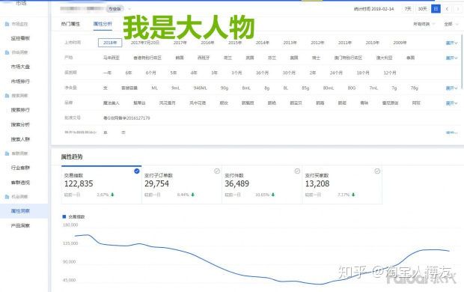Check the 支付子订单数 metric card
The image size is (464, 292).
pos(217,171)
